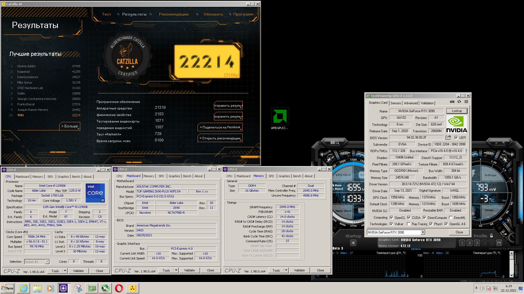Click Поделиться на Facebook button
This screenshot has width=524, height=294.
pyautogui.click(x=220, y=127)
